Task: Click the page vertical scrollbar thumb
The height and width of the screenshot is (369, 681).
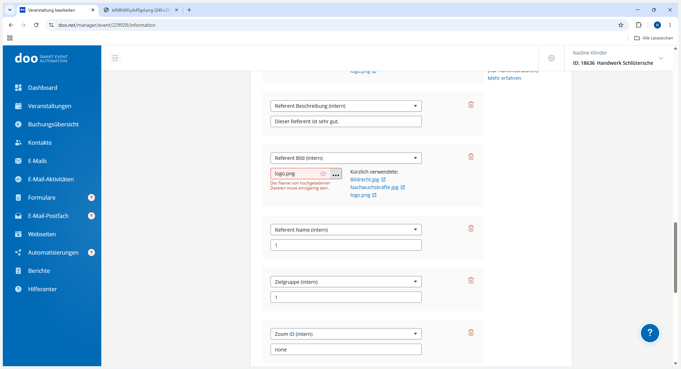Action: (x=675, y=257)
